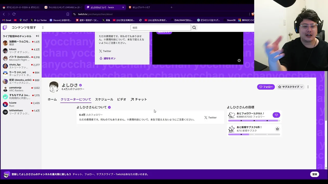Image resolution: width=328 pixels, height=184 pixels.
Task: Click verified badge next to よしひさ
Action: tap(80, 85)
